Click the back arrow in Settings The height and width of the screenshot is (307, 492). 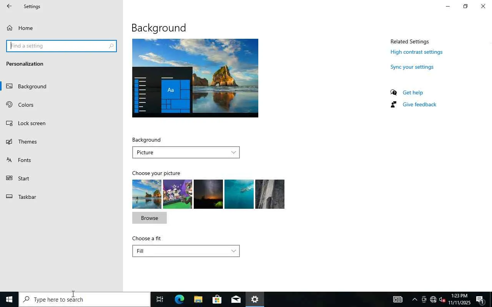tap(9, 6)
